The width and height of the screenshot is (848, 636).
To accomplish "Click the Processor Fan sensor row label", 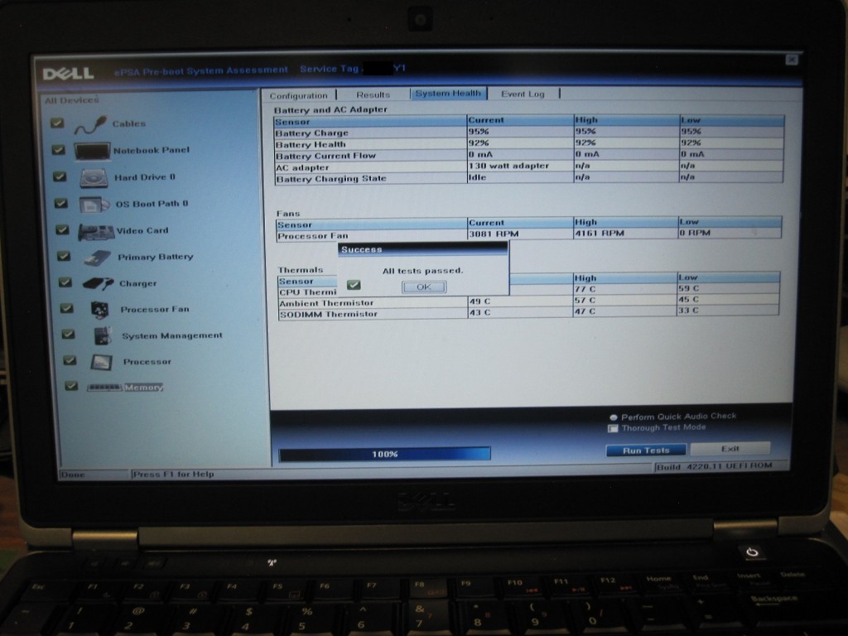I will pyautogui.click(x=312, y=236).
